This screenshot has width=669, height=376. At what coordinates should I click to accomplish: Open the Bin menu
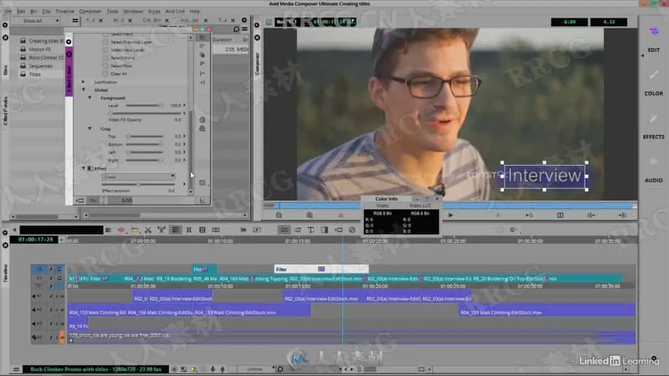point(33,11)
